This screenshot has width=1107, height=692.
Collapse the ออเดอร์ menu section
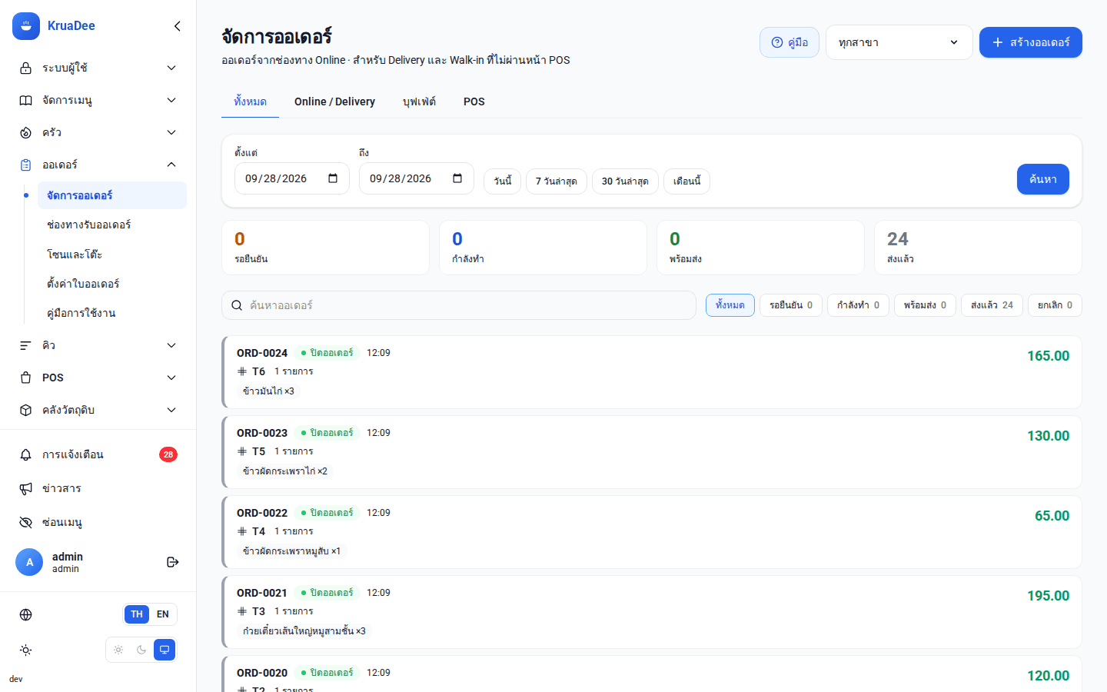pos(98,165)
